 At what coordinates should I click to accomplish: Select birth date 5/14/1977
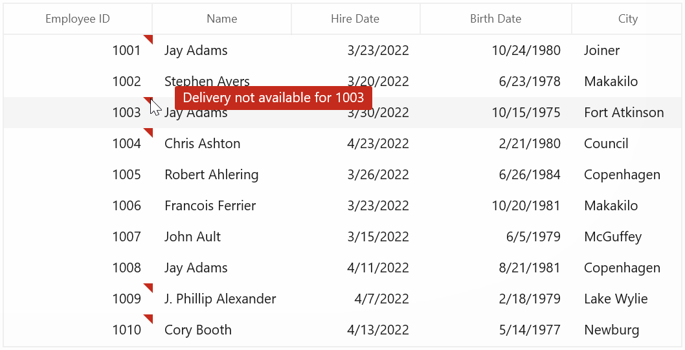tap(530, 330)
